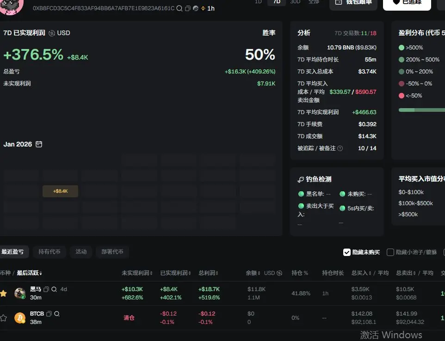The image size is (445, 341).
Task: Click the 10.79 BNB ($9.83K) balance
Action: tap(352, 48)
